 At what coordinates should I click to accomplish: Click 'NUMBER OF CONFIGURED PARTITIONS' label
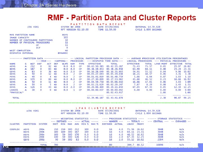[31, 40]
